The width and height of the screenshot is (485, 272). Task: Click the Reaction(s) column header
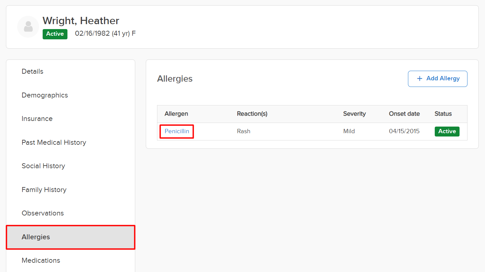point(252,114)
